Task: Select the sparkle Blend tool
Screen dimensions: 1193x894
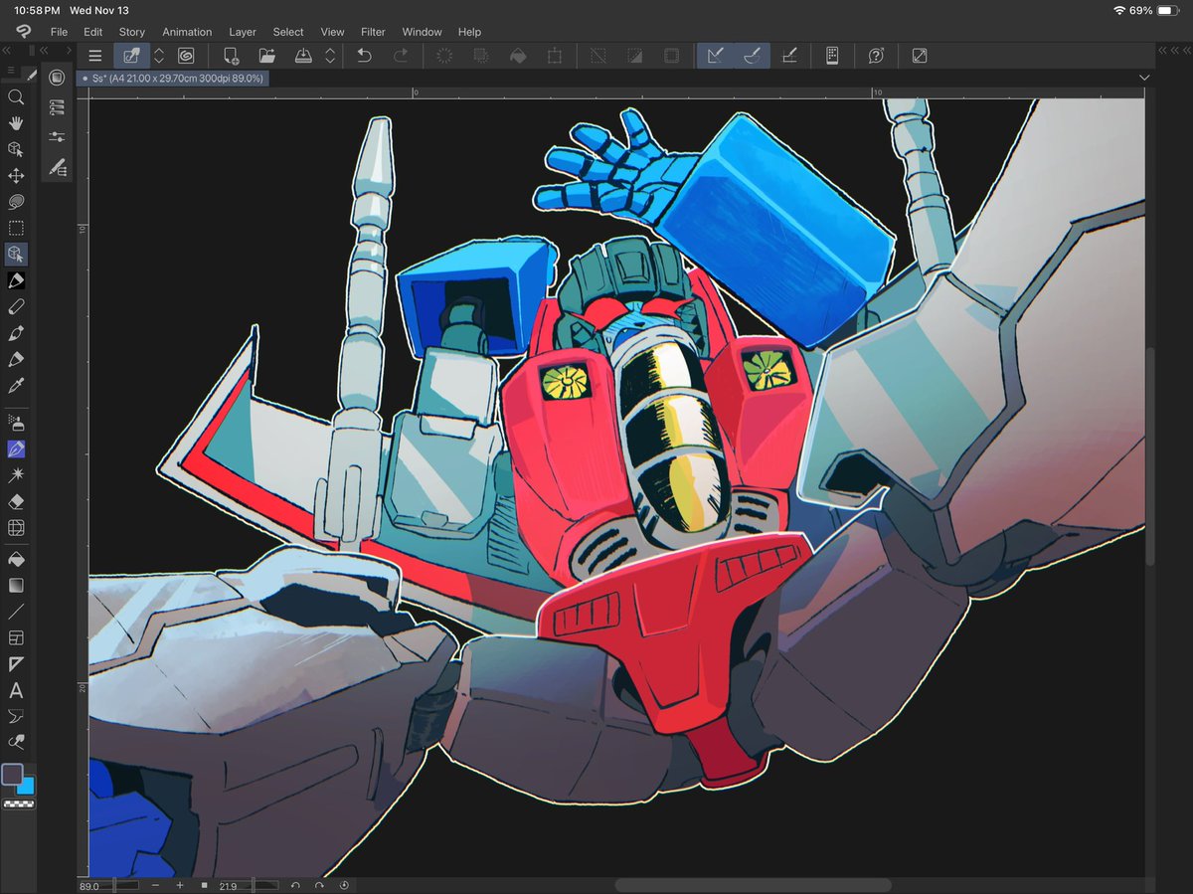Action: pos(16,476)
